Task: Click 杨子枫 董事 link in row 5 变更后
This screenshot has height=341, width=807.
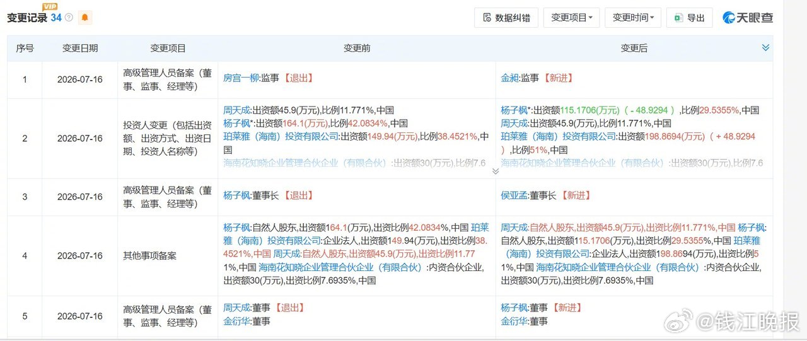Action: tap(514, 308)
